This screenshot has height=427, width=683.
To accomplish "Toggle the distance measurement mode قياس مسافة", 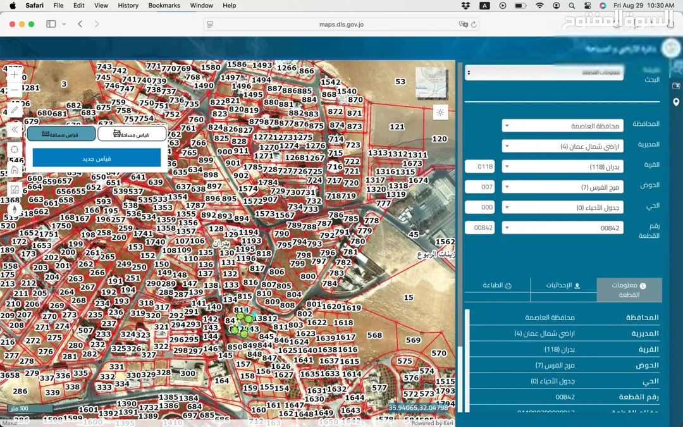I will point(61,133).
